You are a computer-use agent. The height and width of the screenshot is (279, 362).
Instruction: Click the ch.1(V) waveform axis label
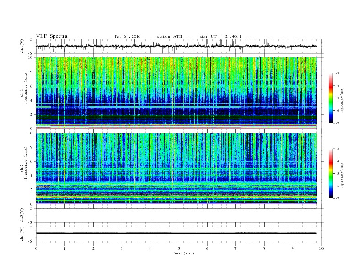[22, 46]
